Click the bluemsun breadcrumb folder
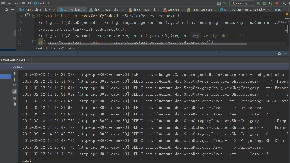The height and width of the screenshot is (163, 290). tap(10, 3)
